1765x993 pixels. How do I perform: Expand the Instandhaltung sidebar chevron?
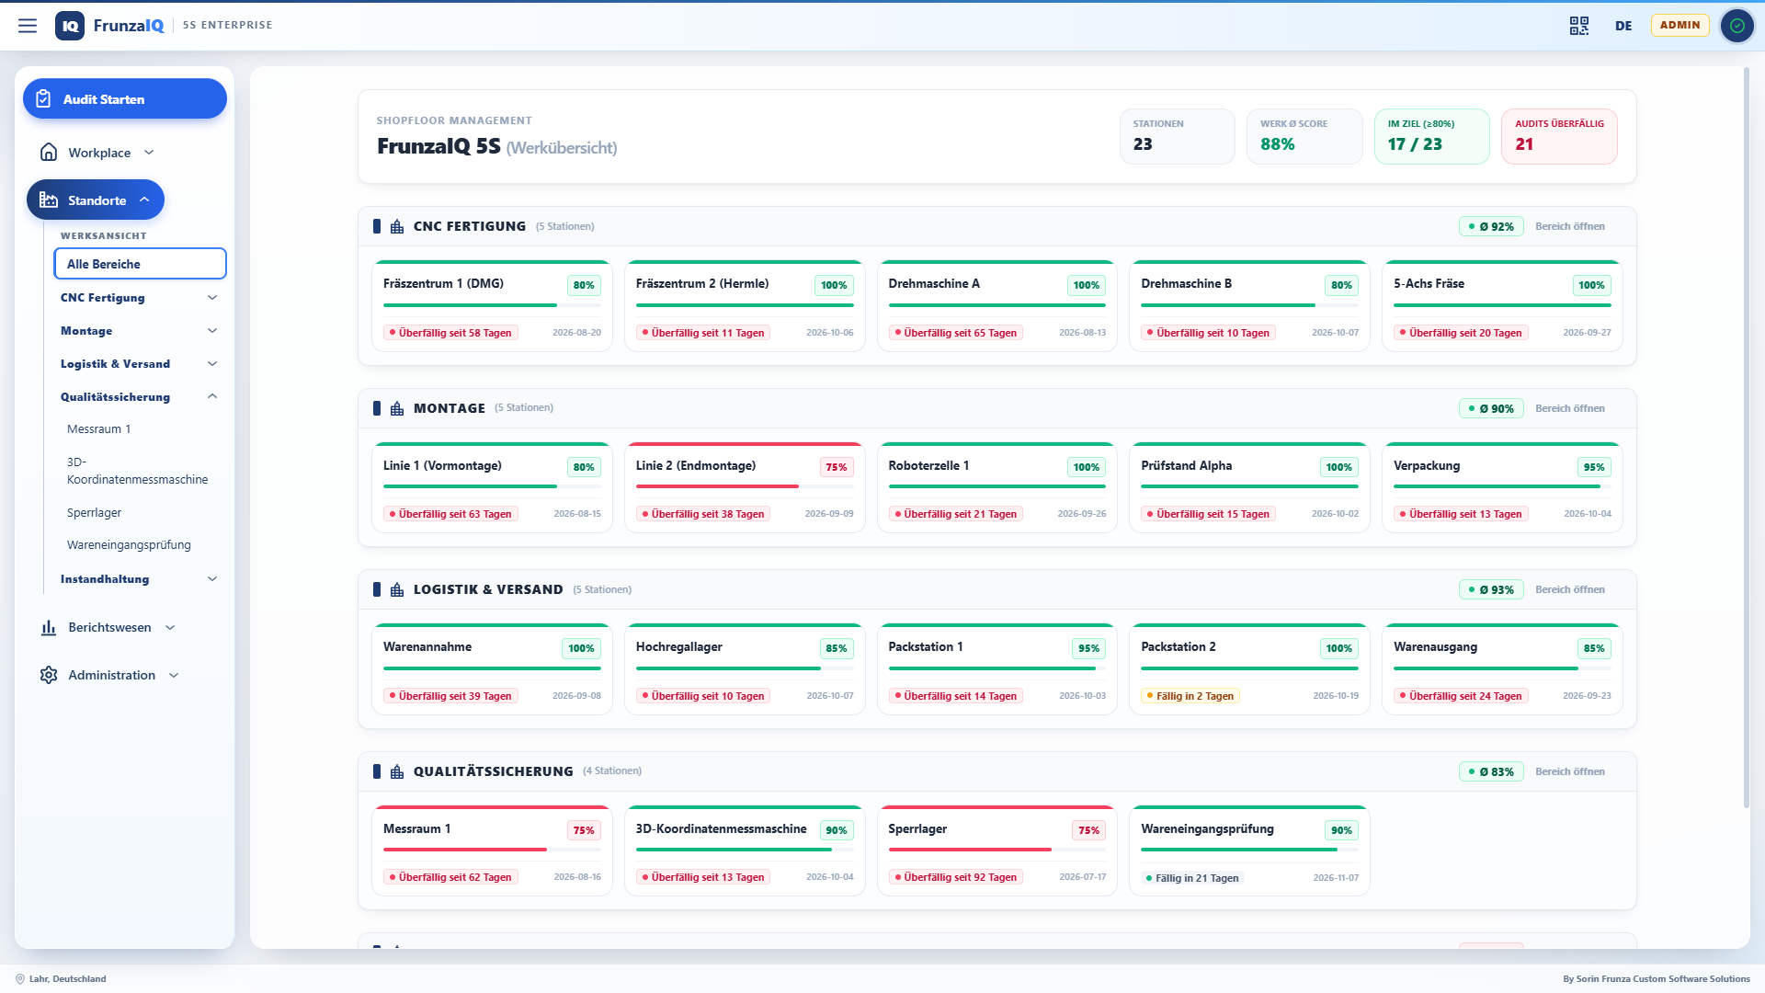tap(212, 579)
